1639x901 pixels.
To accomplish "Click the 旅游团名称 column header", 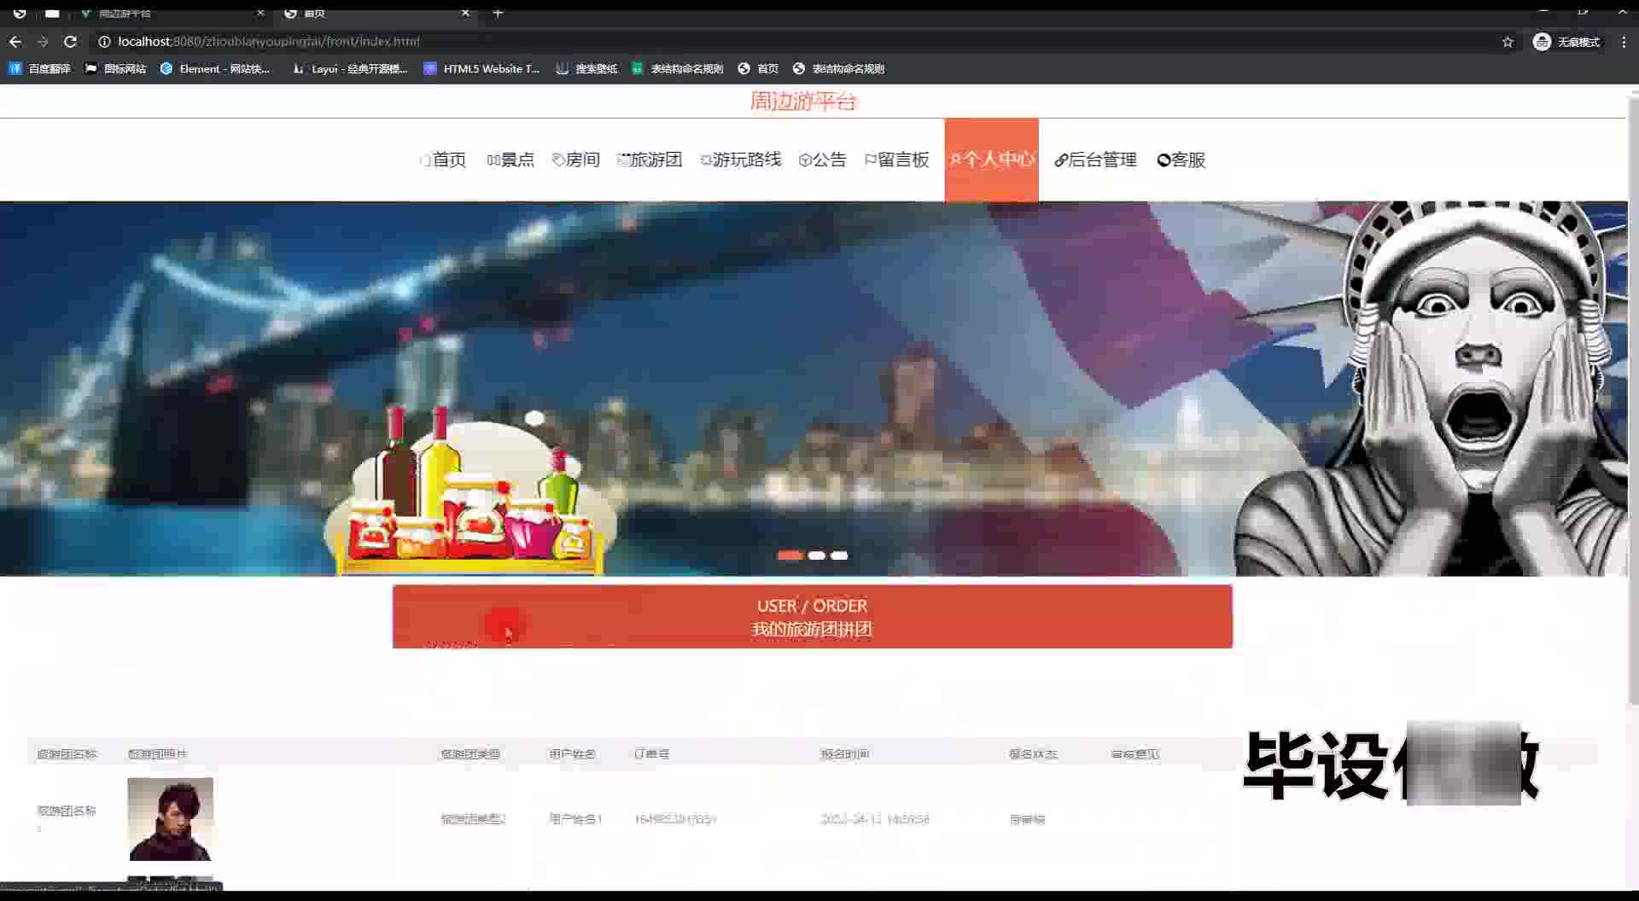I will (x=67, y=754).
